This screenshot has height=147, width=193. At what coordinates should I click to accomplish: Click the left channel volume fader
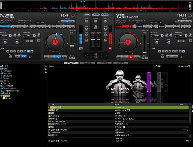[x=93, y=40]
